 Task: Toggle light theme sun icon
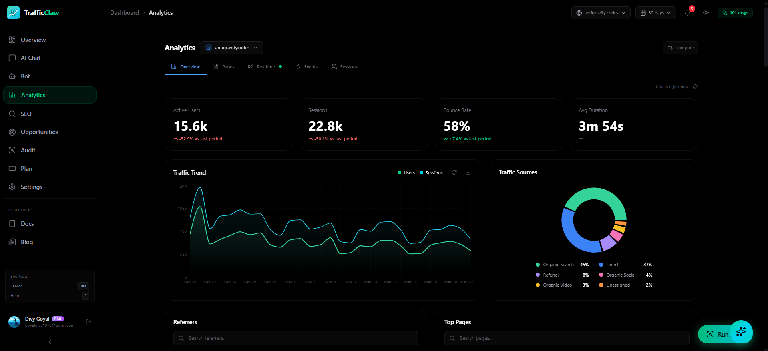click(706, 13)
